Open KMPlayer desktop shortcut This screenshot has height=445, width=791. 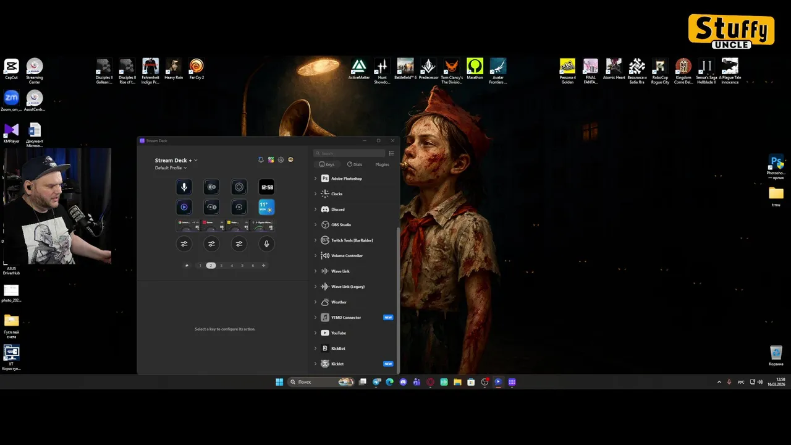pos(11,133)
